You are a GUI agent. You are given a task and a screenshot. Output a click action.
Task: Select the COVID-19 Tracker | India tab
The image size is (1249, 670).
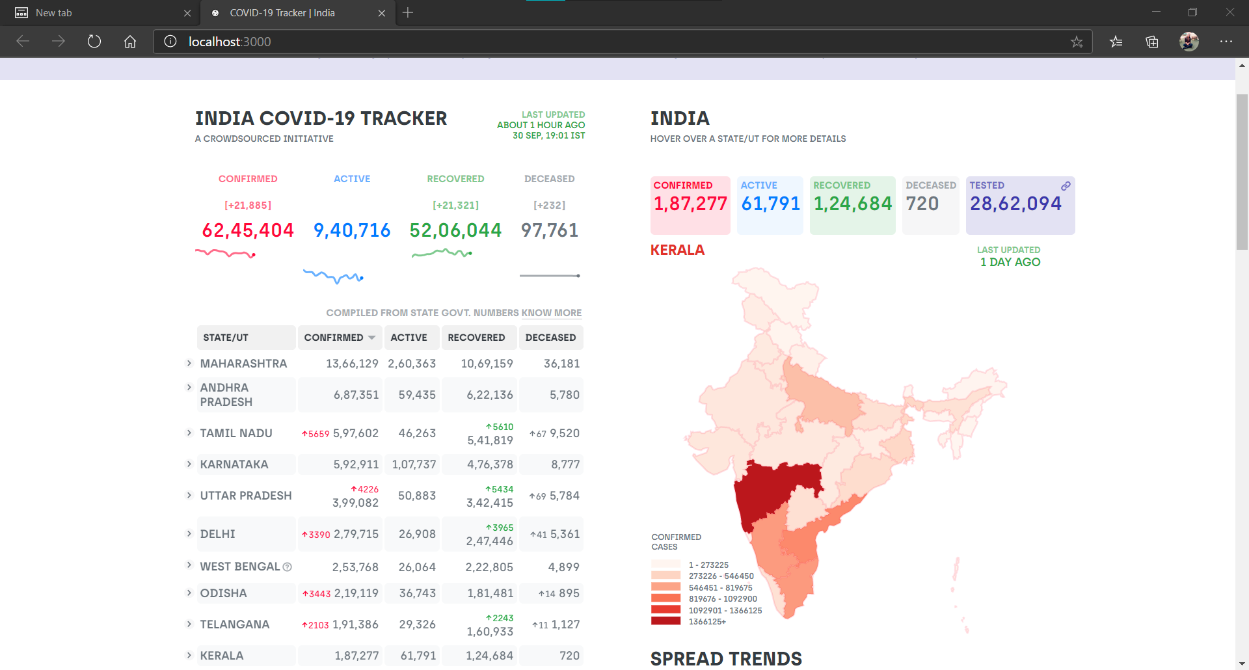point(297,13)
